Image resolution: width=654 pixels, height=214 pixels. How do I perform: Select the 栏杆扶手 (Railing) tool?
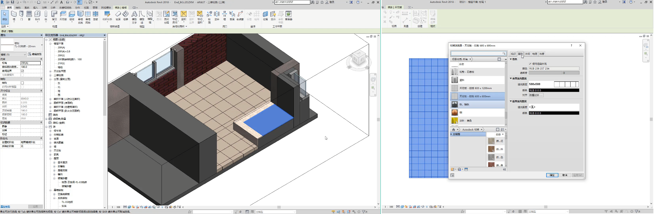click(107, 16)
